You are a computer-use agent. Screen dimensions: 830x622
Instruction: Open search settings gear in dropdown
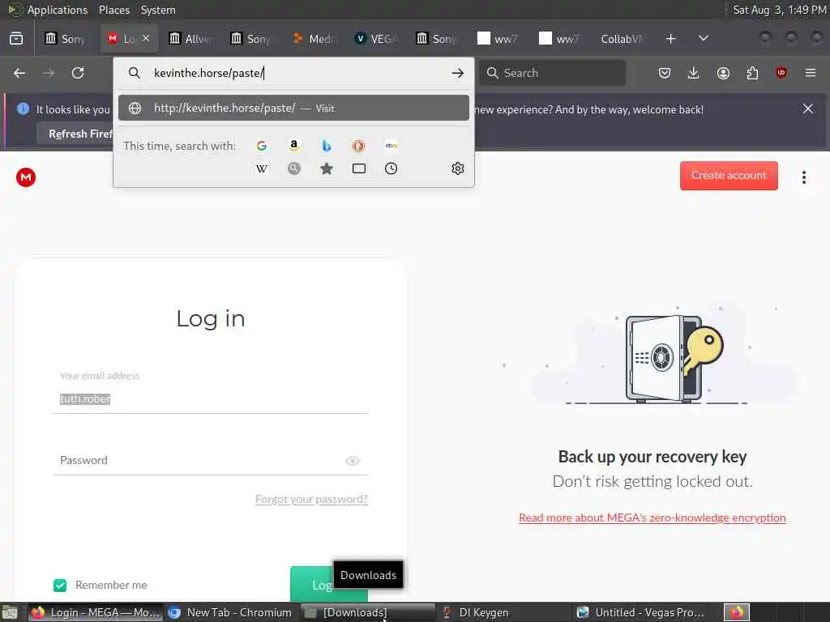pyautogui.click(x=458, y=168)
